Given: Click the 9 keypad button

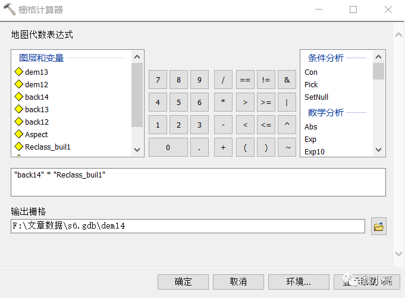Looking at the screenshot, I should [x=199, y=80].
